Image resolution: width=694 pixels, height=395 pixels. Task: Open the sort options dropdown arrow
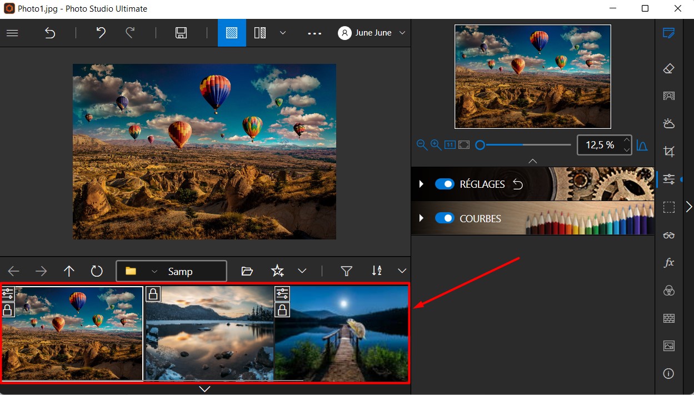point(402,271)
